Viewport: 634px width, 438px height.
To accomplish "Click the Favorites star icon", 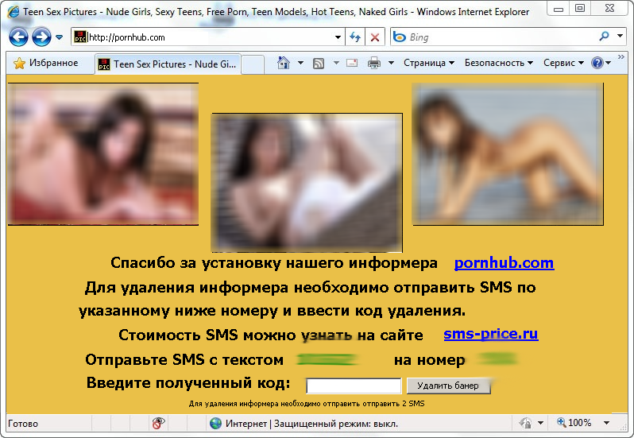I will click(19, 63).
